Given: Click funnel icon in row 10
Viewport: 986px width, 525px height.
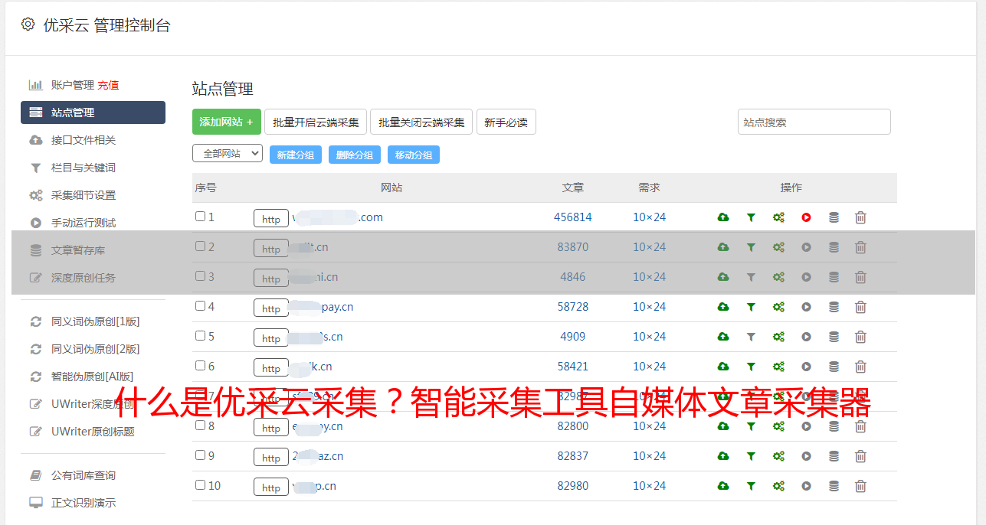Looking at the screenshot, I should 751,486.
